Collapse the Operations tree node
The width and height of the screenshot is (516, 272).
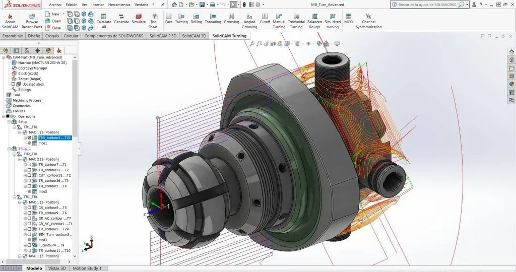[x=4, y=116]
